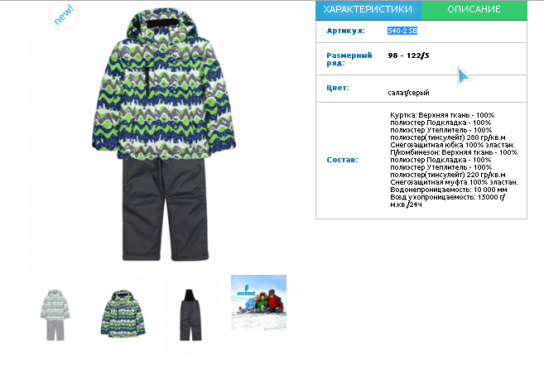Click the jacket chest zipper pocket
The width and height of the screenshot is (544, 385).
(x=147, y=82)
